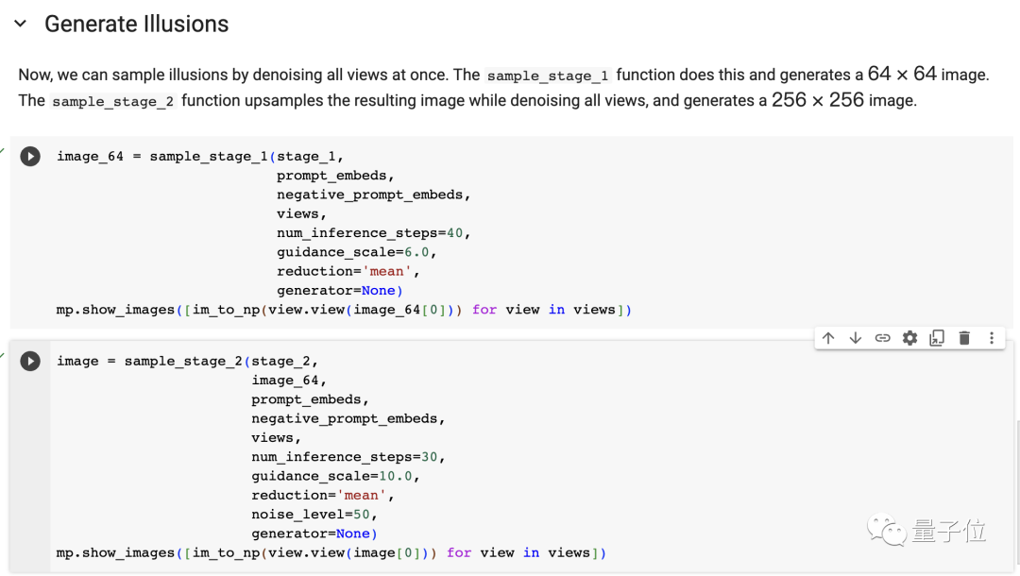Run the sample_stage_2 code cell

[x=30, y=362]
